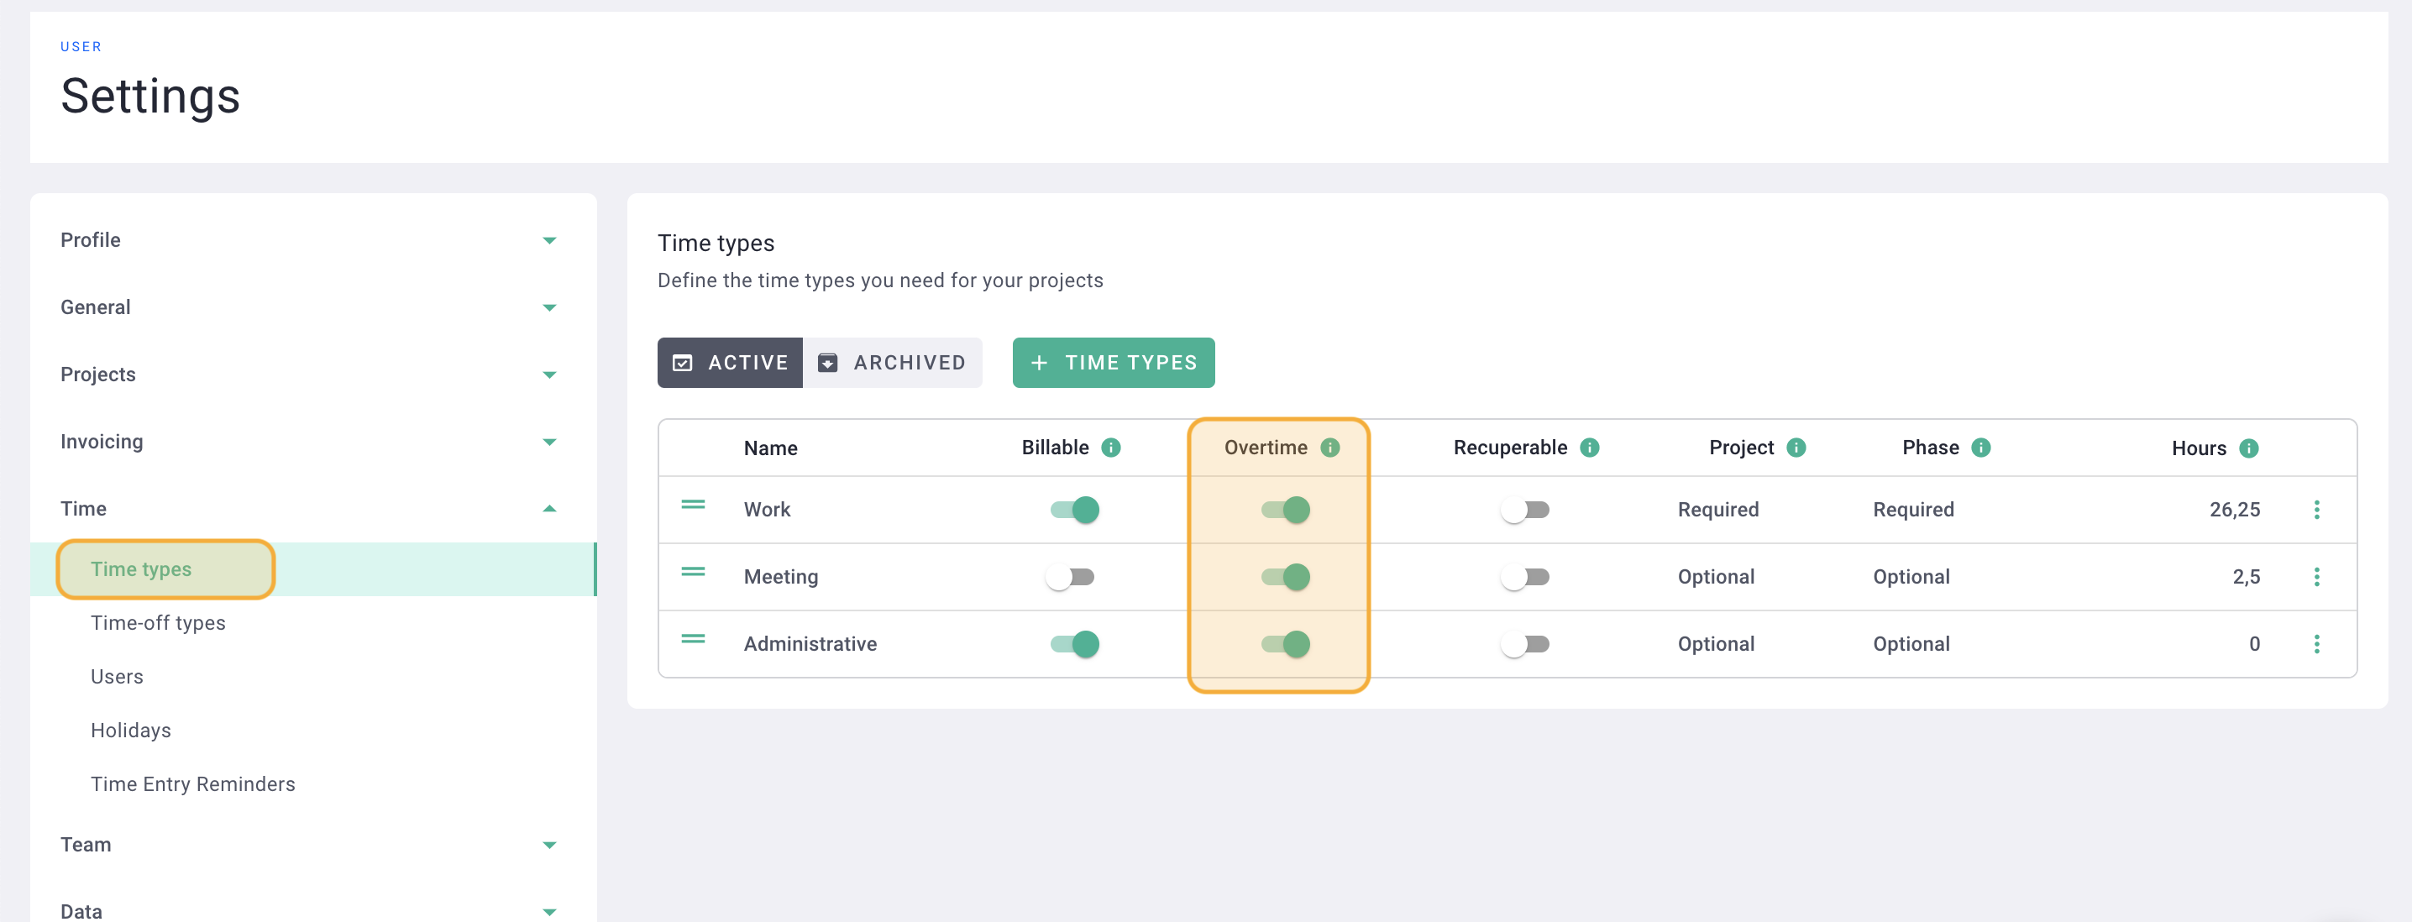This screenshot has width=2412, height=922.
Task: Open the Time-off types settings
Action: (x=159, y=622)
